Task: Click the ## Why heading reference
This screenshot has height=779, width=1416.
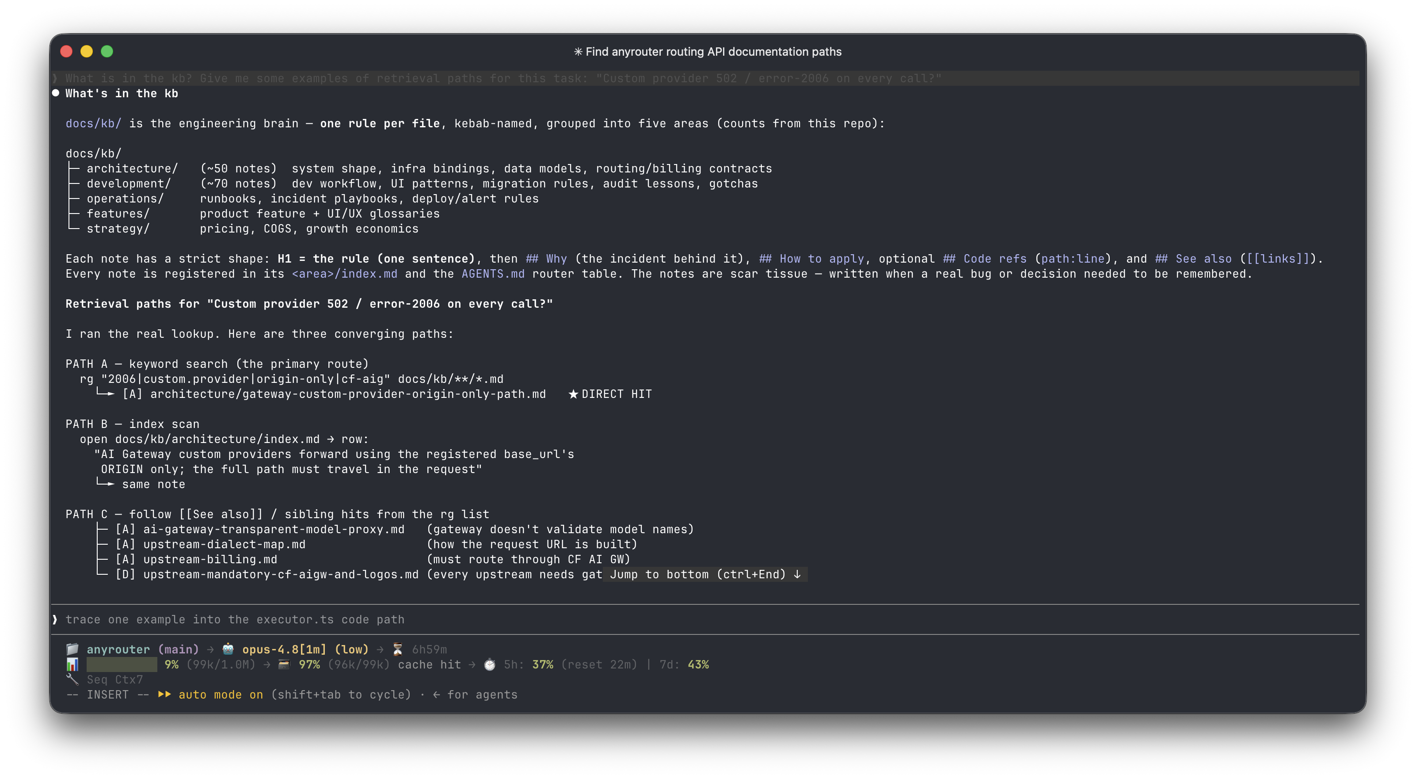Action: (x=546, y=258)
